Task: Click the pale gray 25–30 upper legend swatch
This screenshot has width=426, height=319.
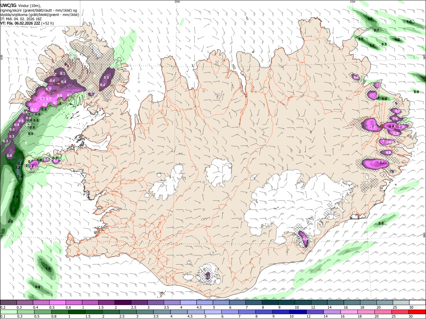Action: click(x=401, y=302)
